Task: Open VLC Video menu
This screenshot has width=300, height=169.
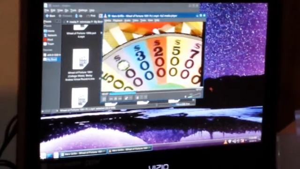Action: point(135,20)
